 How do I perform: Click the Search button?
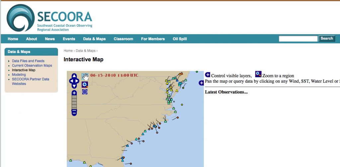tap(327, 38)
